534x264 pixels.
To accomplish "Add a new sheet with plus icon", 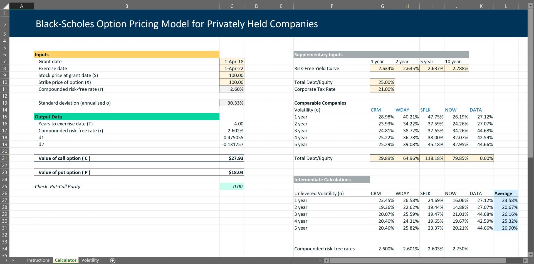I will (113, 260).
